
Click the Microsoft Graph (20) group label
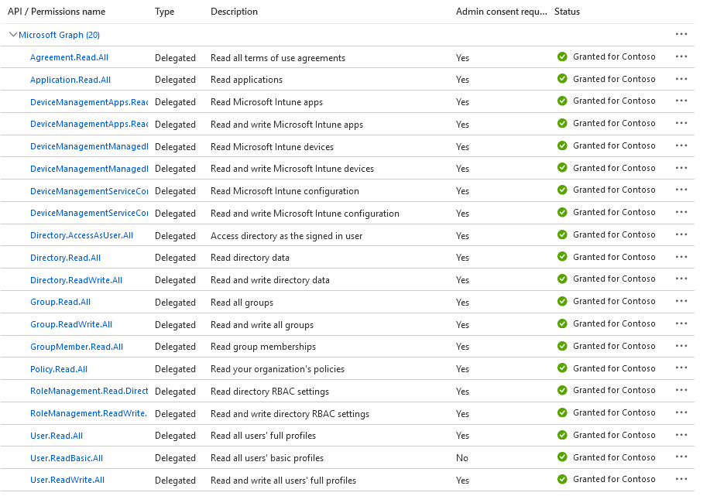(x=63, y=35)
